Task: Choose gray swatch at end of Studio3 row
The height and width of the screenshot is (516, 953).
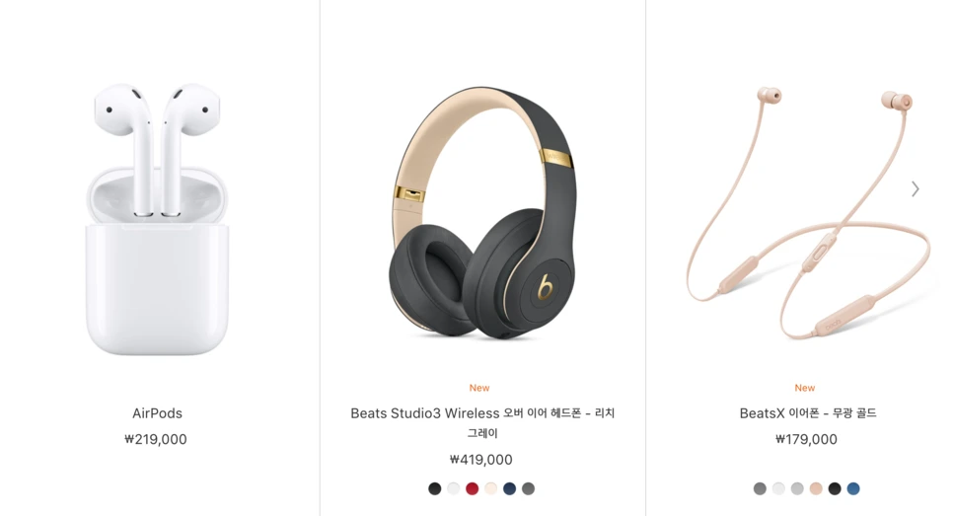Action: click(528, 488)
